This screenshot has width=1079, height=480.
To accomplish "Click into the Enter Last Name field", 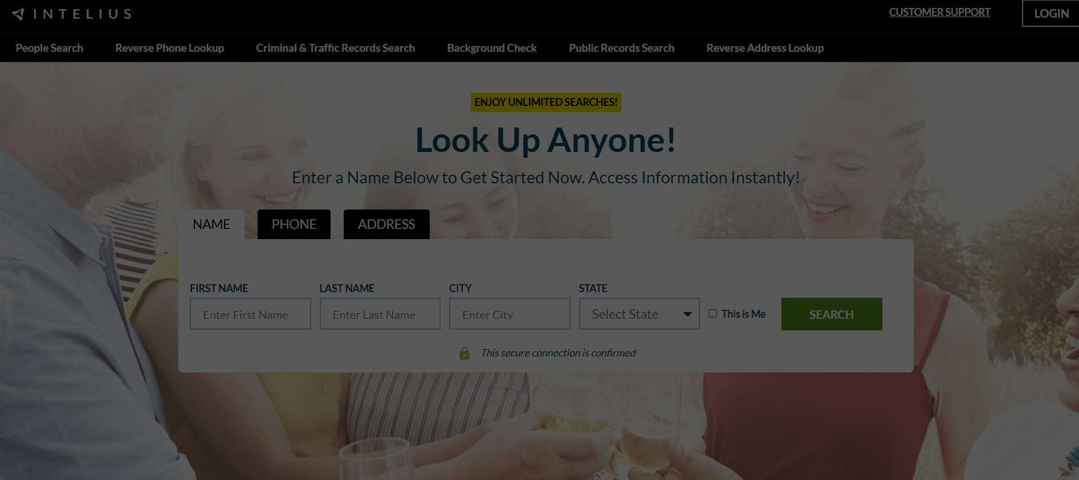I will tap(380, 314).
